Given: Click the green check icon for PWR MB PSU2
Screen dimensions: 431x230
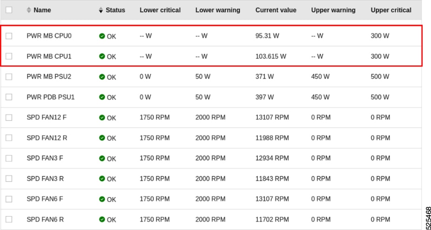Looking at the screenshot, I should pyautogui.click(x=102, y=77).
